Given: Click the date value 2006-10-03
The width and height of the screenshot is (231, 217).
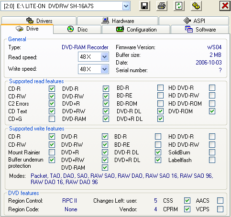Looking at the screenshot, I should coord(209,63).
